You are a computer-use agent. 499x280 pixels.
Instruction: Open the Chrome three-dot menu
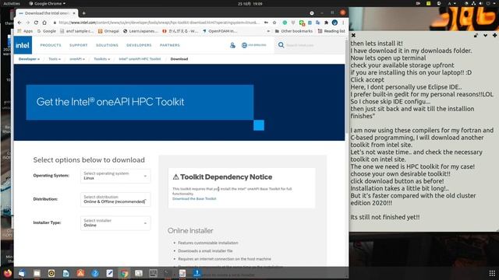343,23
